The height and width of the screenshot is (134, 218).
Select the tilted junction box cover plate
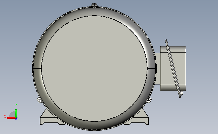tap(173, 69)
